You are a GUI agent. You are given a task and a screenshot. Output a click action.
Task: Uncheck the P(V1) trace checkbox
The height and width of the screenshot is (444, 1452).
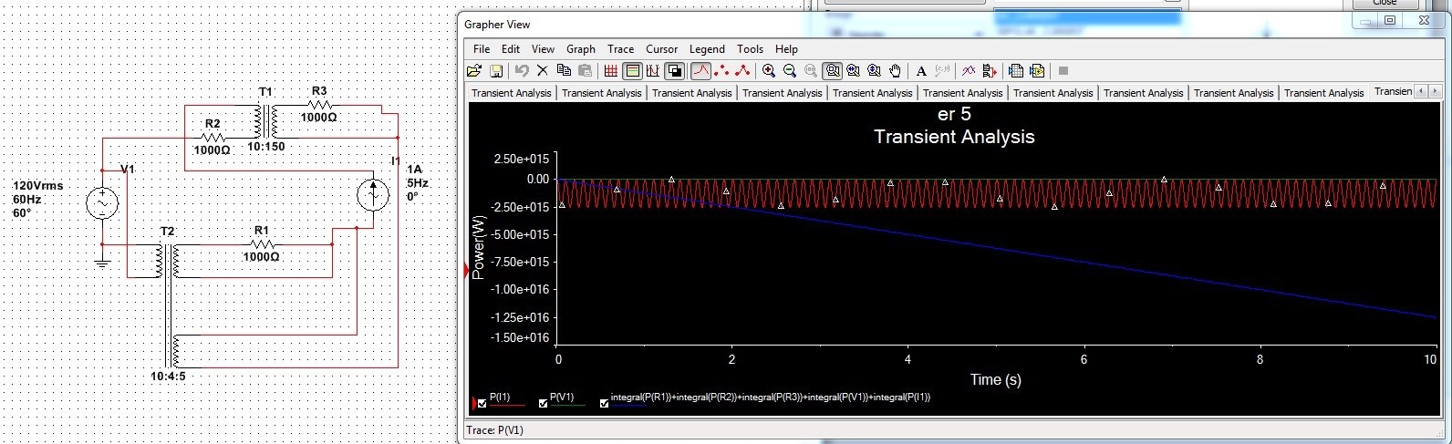544,403
